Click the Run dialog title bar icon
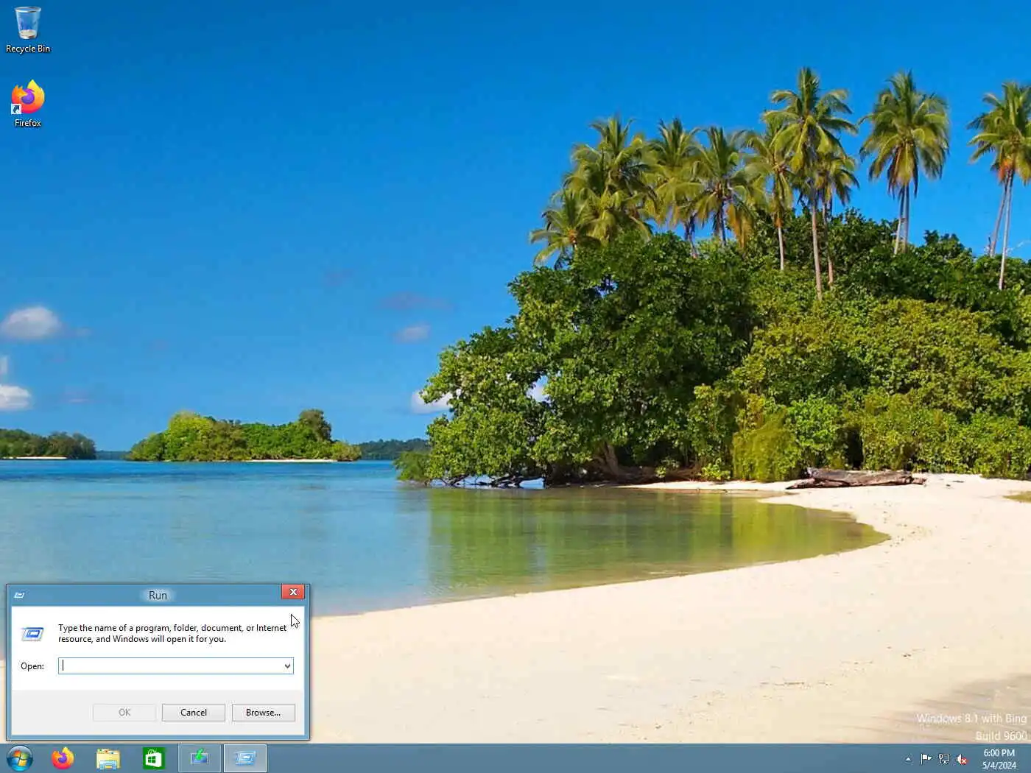 19,595
